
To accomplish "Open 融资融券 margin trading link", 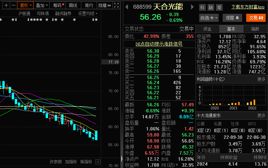I will click(63, 13).
